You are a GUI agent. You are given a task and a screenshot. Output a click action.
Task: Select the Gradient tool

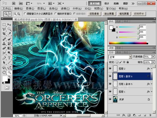tap(9, 48)
